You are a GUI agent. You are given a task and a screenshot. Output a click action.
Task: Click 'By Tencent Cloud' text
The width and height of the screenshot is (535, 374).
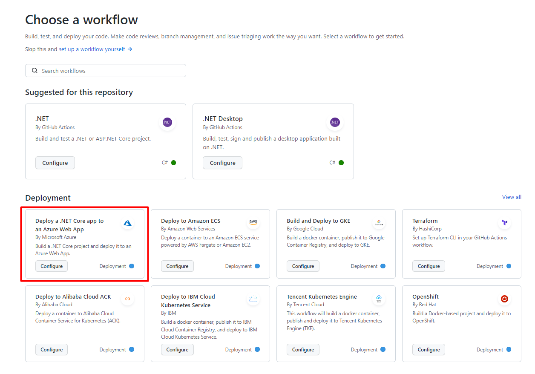[305, 305]
